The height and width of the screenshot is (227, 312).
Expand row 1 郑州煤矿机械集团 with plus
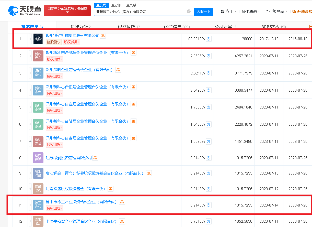point(30,39)
